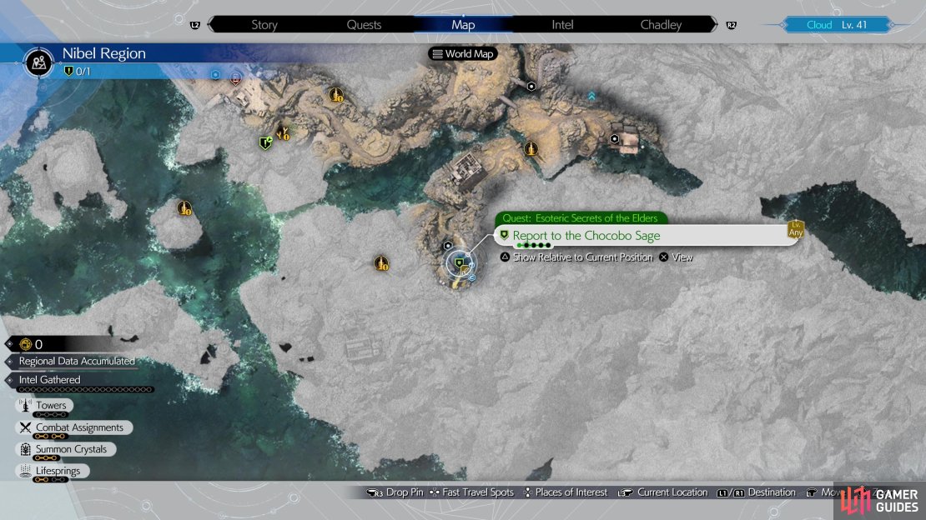Image resolution: width=926 pixels, height=520 pixels.
Task: Click the R2 next-tab button icon
Action: (731, 25)
